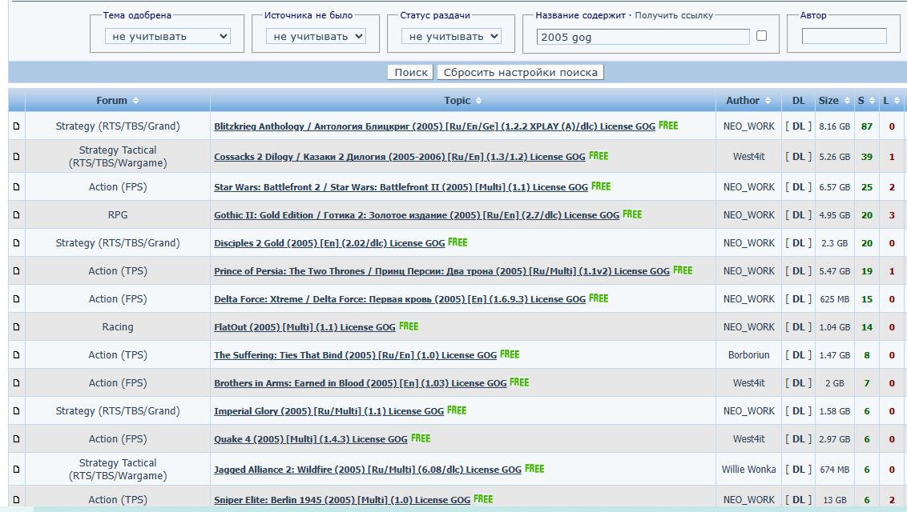Image resolution: width=907 pixels, height=512 pixels.
Task: Open the Star Wars: Battlefront 2 topic link
Action: click(401, 187)
